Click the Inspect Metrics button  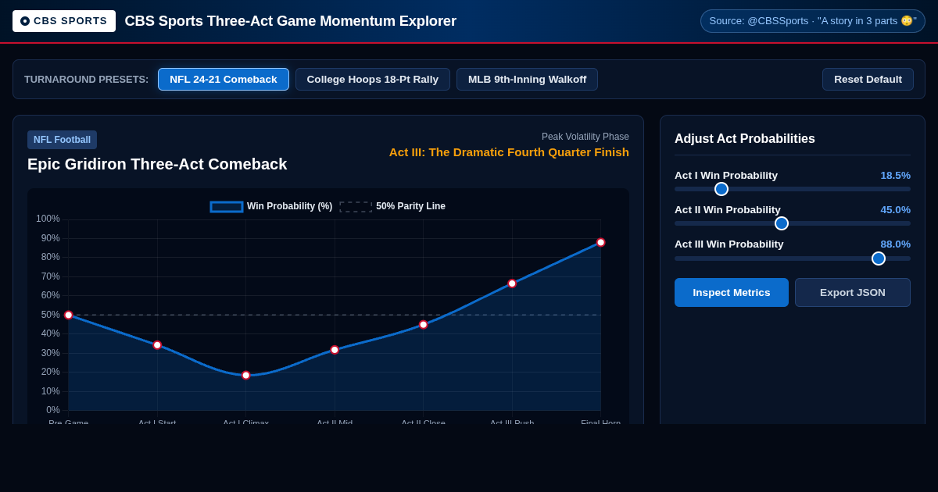tap(732, 292)
